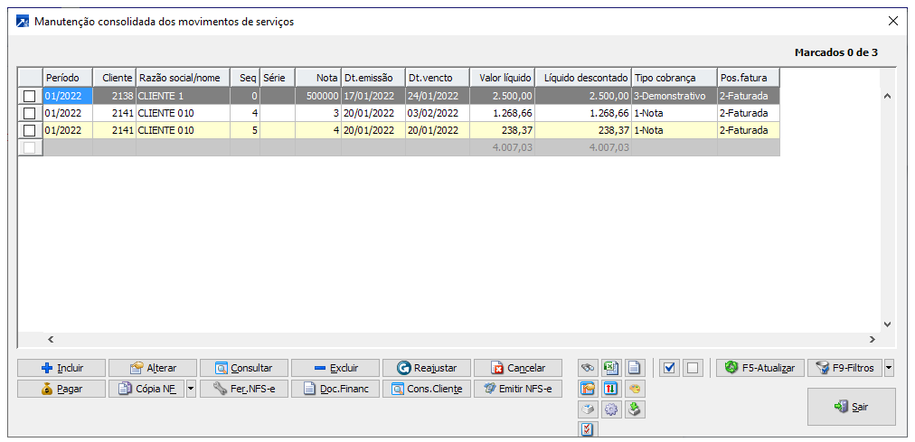
Task: Export the grid with the Excel icon
Action: [611, 368]
